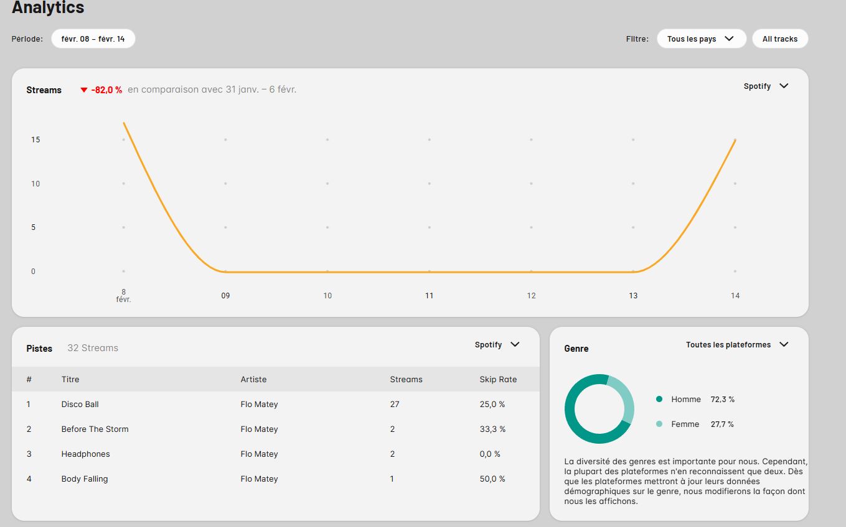Click the 8 févr. date label on axis

(x=123, y=295)
